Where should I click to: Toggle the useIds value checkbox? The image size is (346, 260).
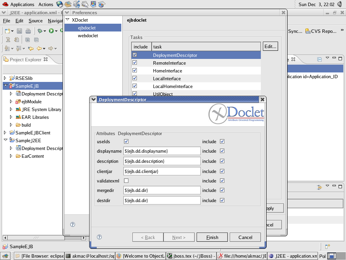point(126,142)
